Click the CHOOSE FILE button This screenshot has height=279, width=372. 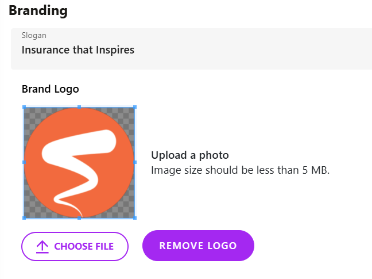tap(75, 246)
